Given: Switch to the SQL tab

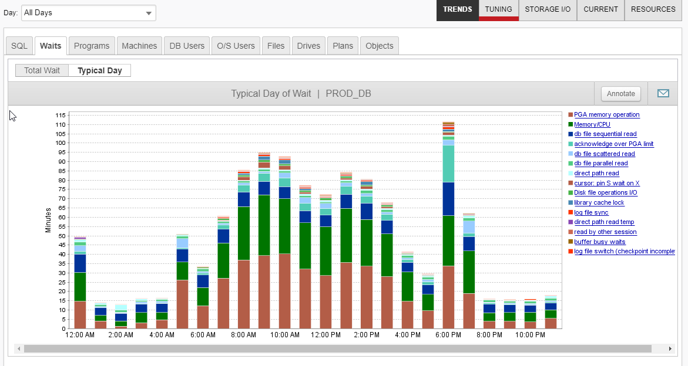Looking at the screenshot, I should [19, 46].
